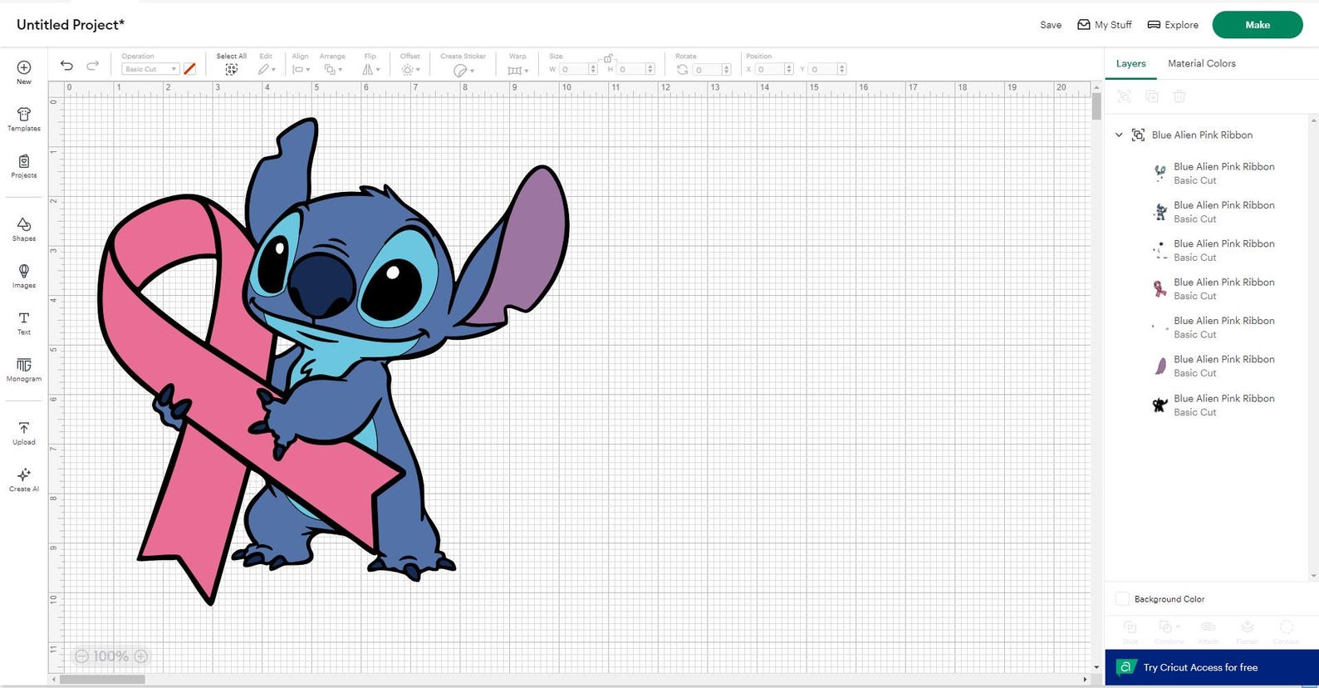Undo the last action
The image size is (1319, 688).
click(66, 66)
